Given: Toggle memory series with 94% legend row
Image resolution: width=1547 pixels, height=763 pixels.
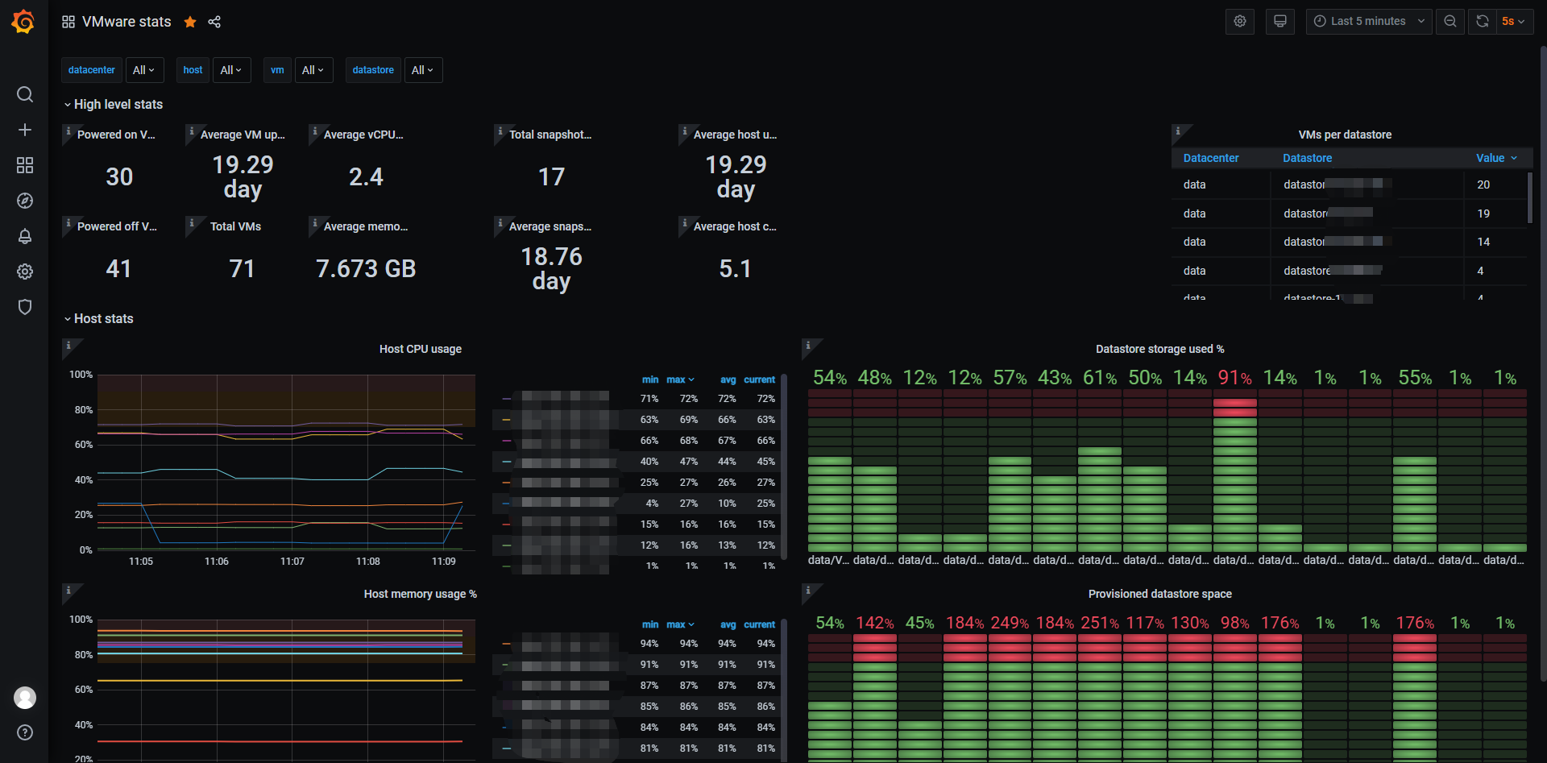Looking at the screenshot, I should click(637, 644).
